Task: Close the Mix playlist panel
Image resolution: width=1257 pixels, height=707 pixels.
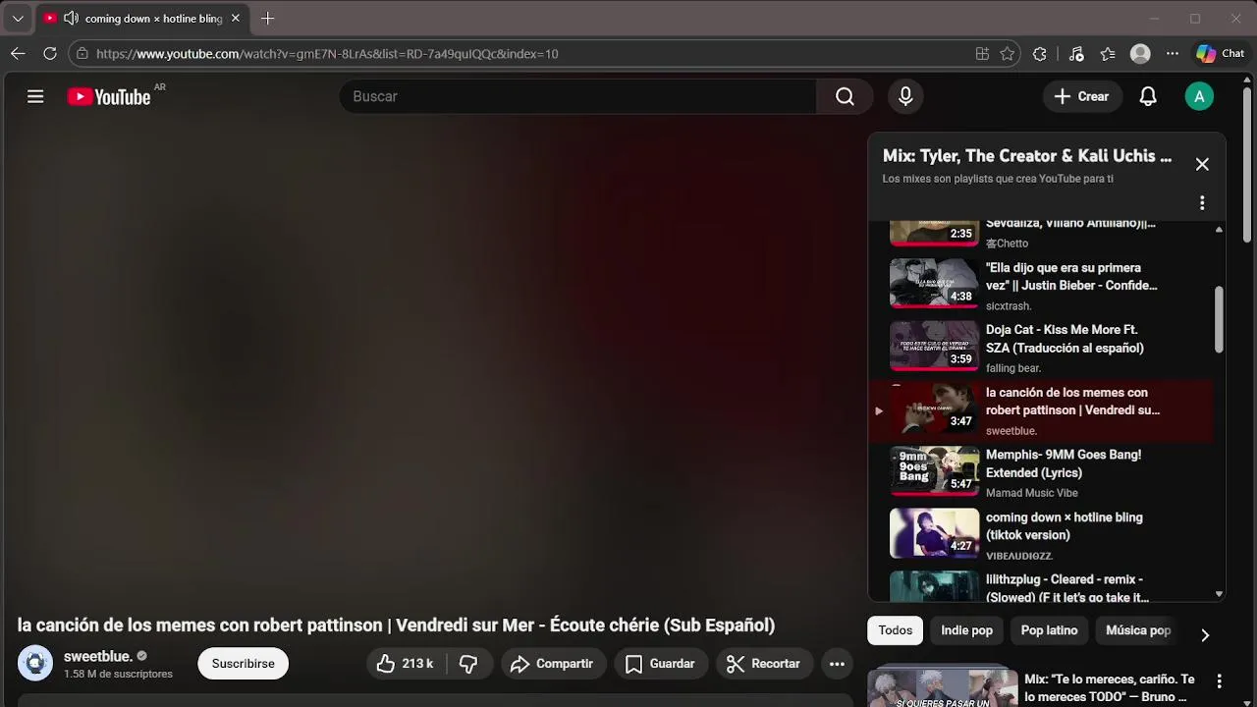Action: point(1202,164)
